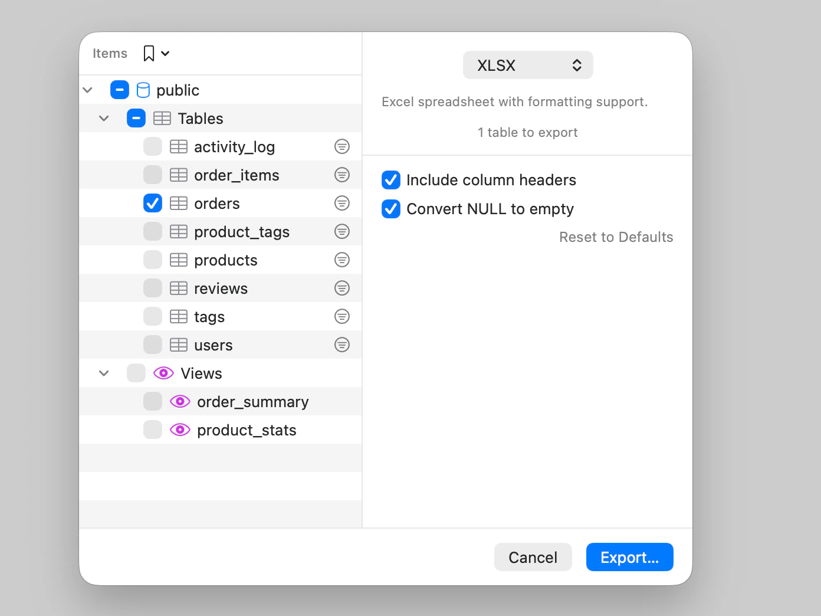The width and height of the screenshot is (821, 616).
Task: Click the table icon beside tags
Action: click(x=179, y=316)
